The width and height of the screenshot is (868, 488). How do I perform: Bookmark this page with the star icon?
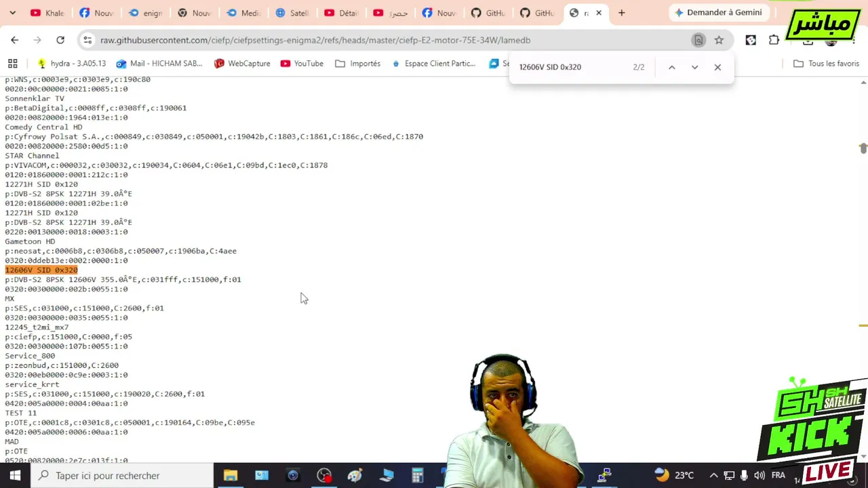tap(719, 40)
